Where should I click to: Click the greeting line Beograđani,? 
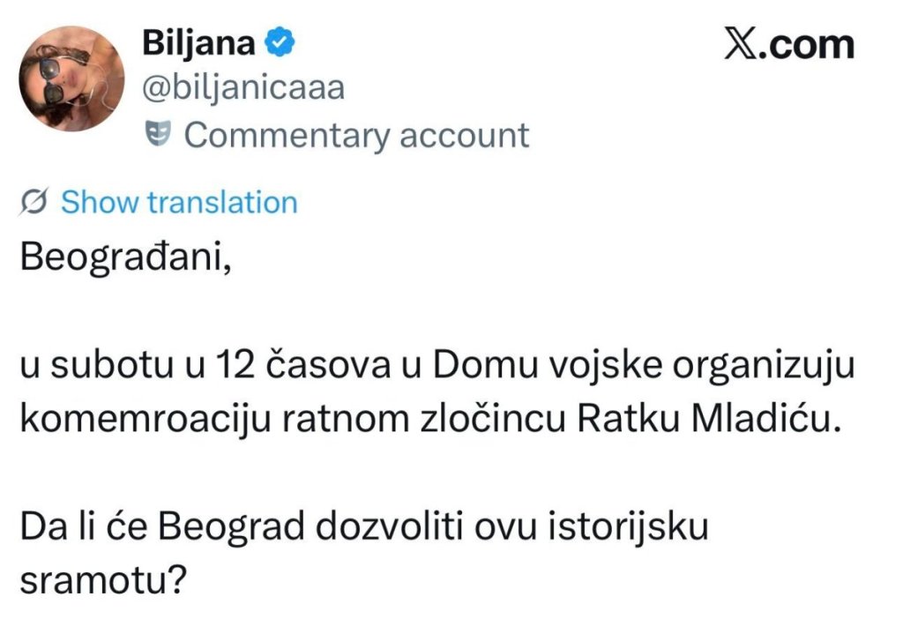click(x=126, y=257)
